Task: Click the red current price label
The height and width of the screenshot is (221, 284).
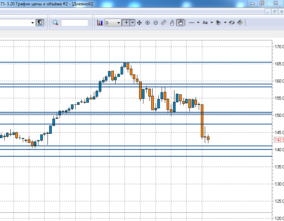Action: pos(279,140)
